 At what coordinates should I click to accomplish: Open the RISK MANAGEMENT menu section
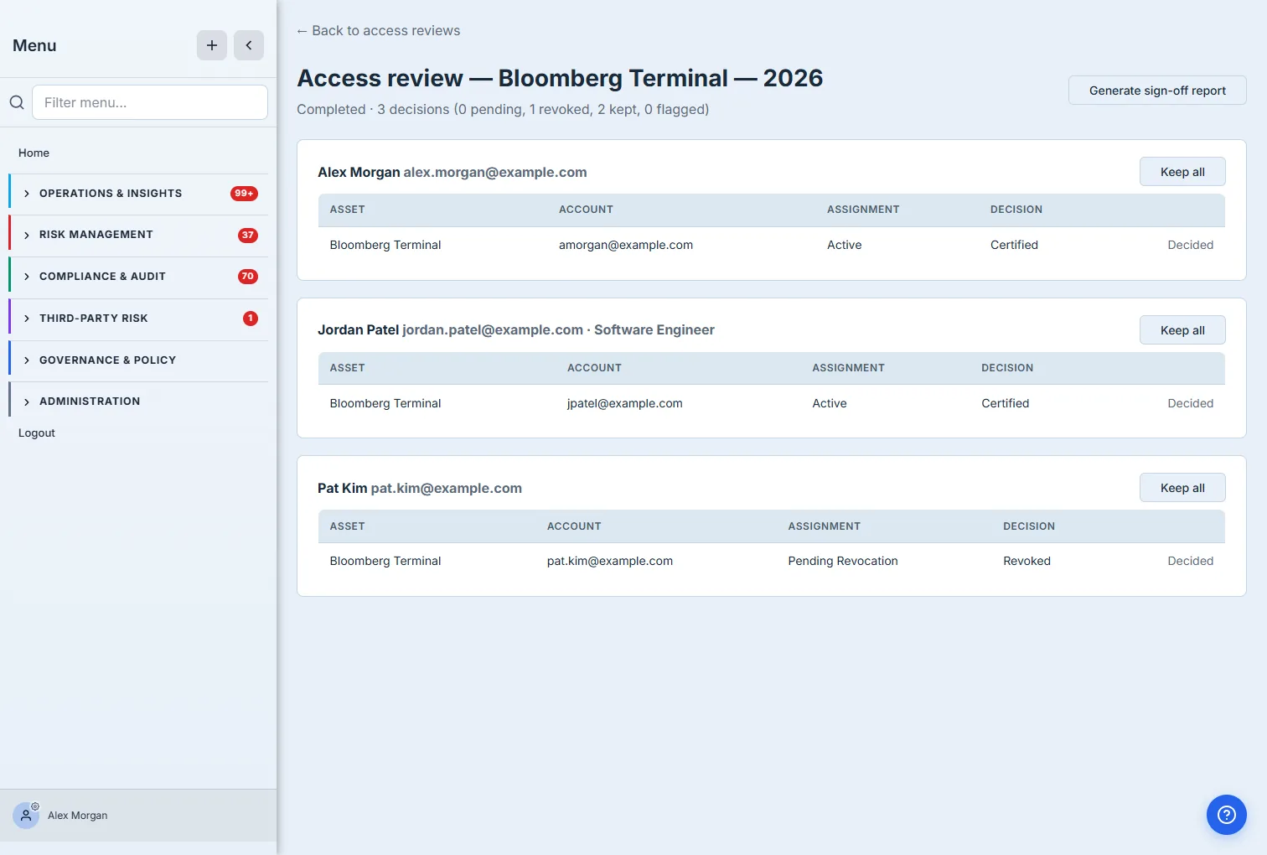pyautogui.click(x=138, y=236)
